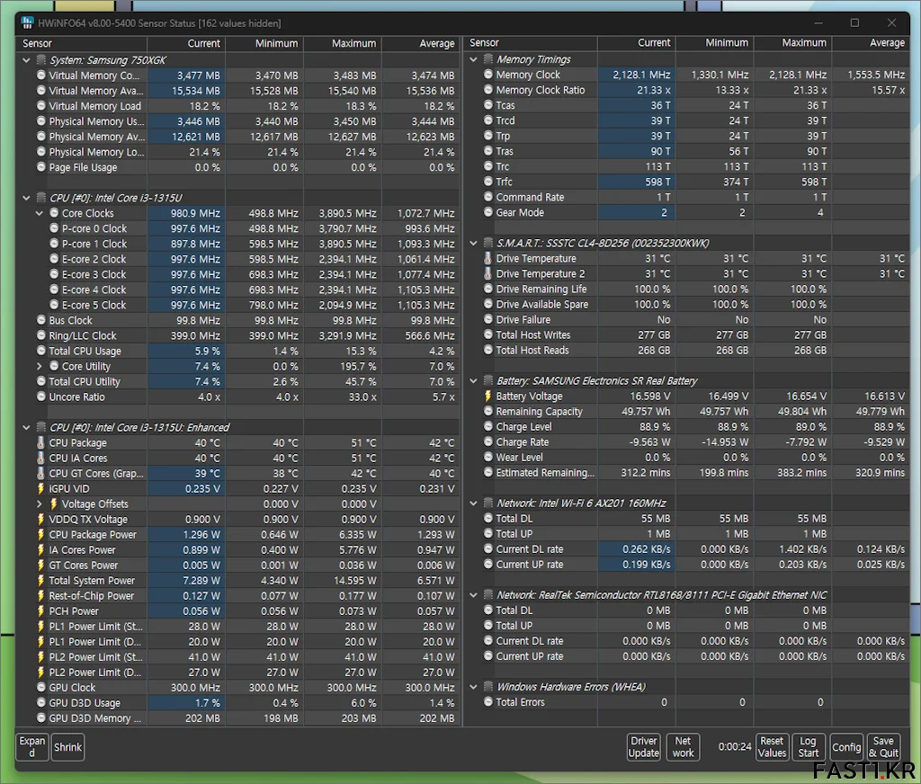Open Driver Update

coord(644,747)
